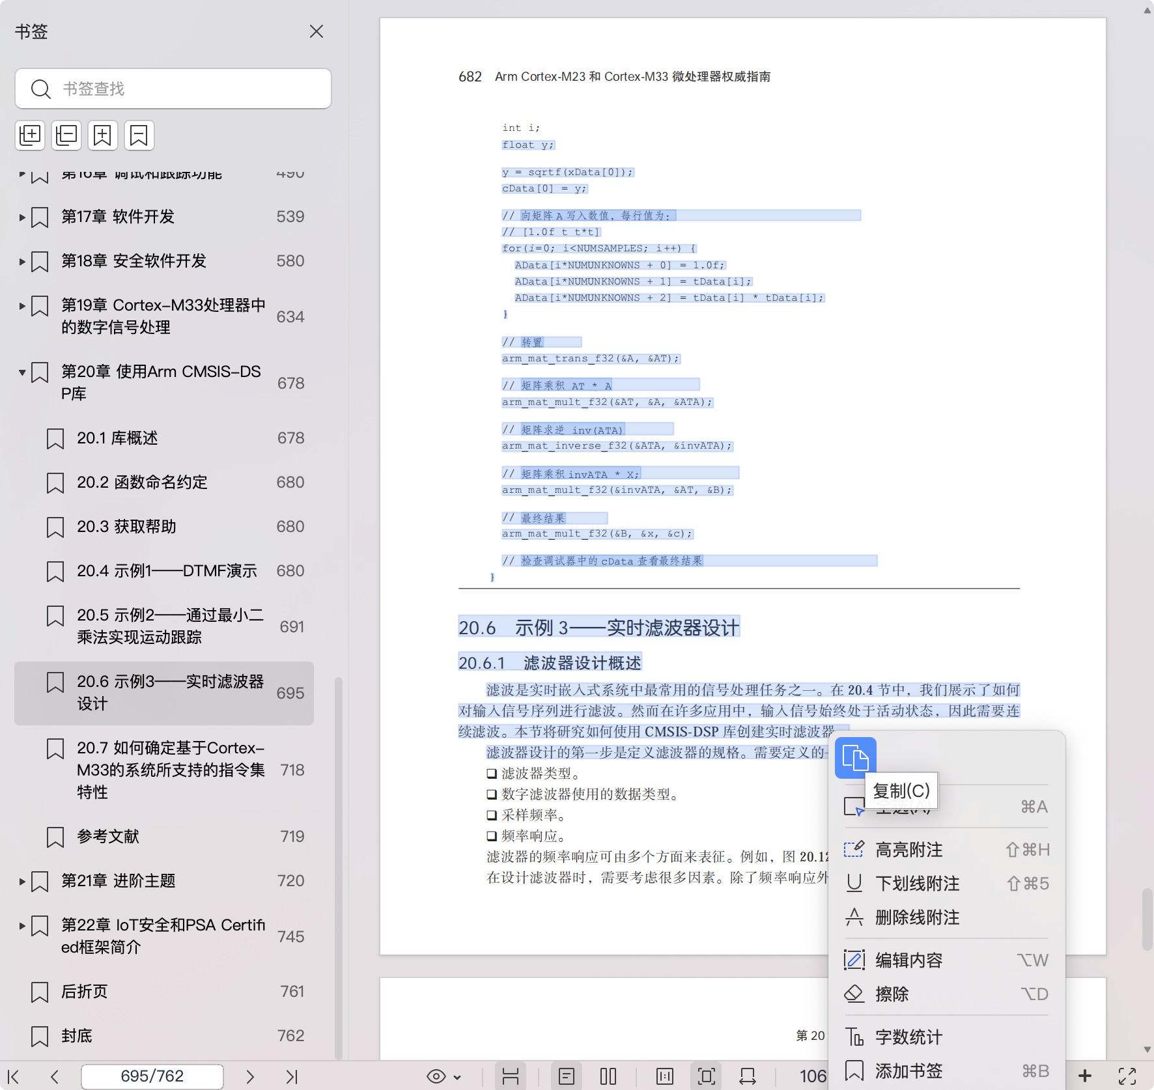Toggle fit-page zoom mode
Screen dimensions: 1154x1090
[x=706, y=1077]
